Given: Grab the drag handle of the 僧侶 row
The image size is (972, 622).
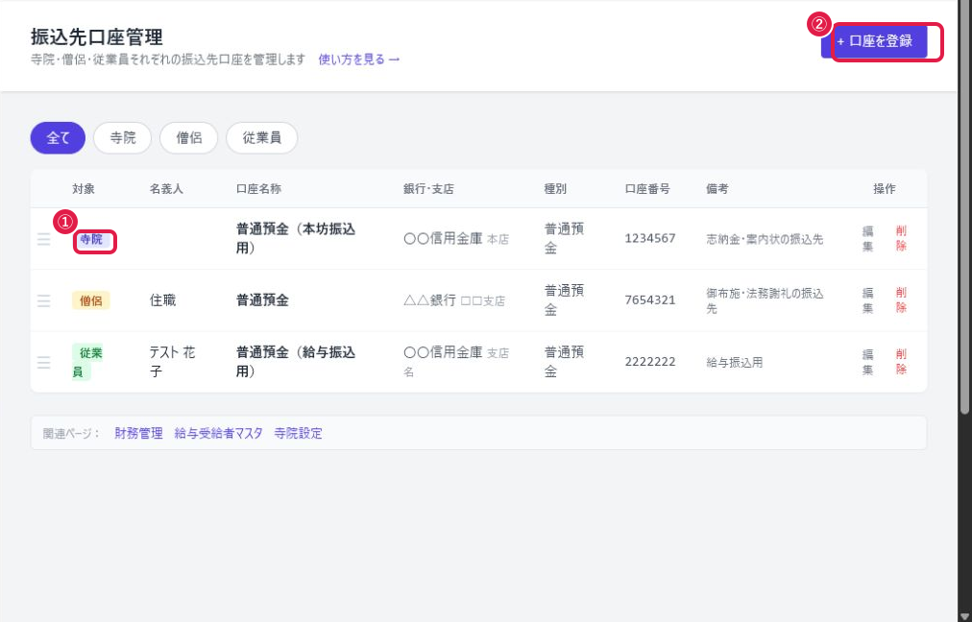Looking at the screenshot, I should (44, 300).
